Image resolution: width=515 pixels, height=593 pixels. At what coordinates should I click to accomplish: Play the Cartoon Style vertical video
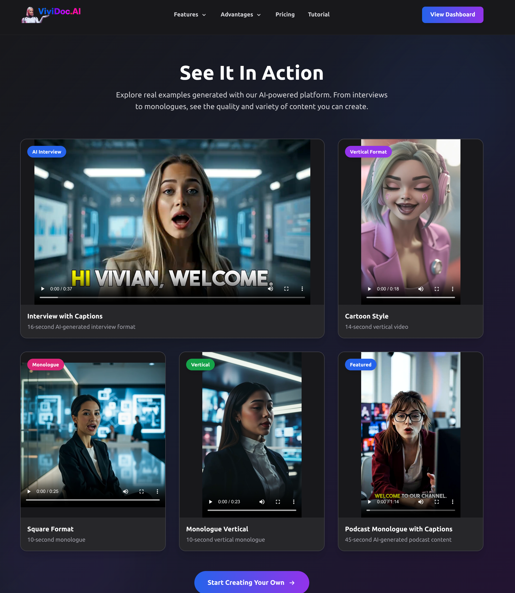pos(369,289)
